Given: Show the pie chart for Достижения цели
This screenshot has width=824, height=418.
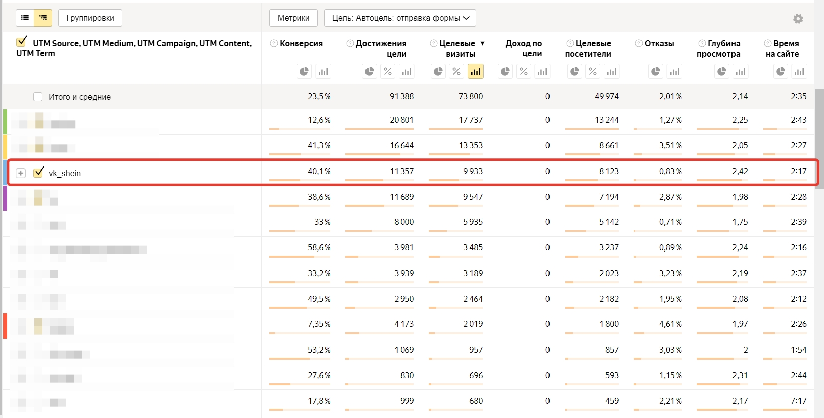Looking at the screenshot, I should (370, 72).
